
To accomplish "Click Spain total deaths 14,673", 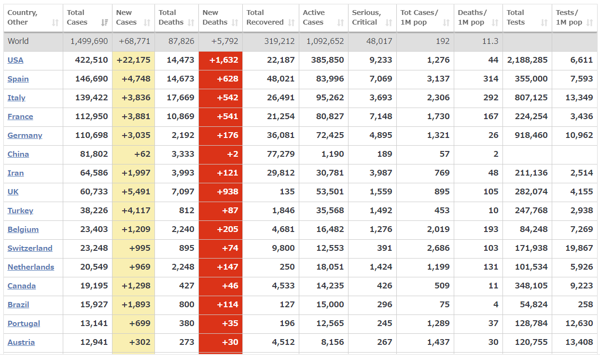I will pos(181,79).
